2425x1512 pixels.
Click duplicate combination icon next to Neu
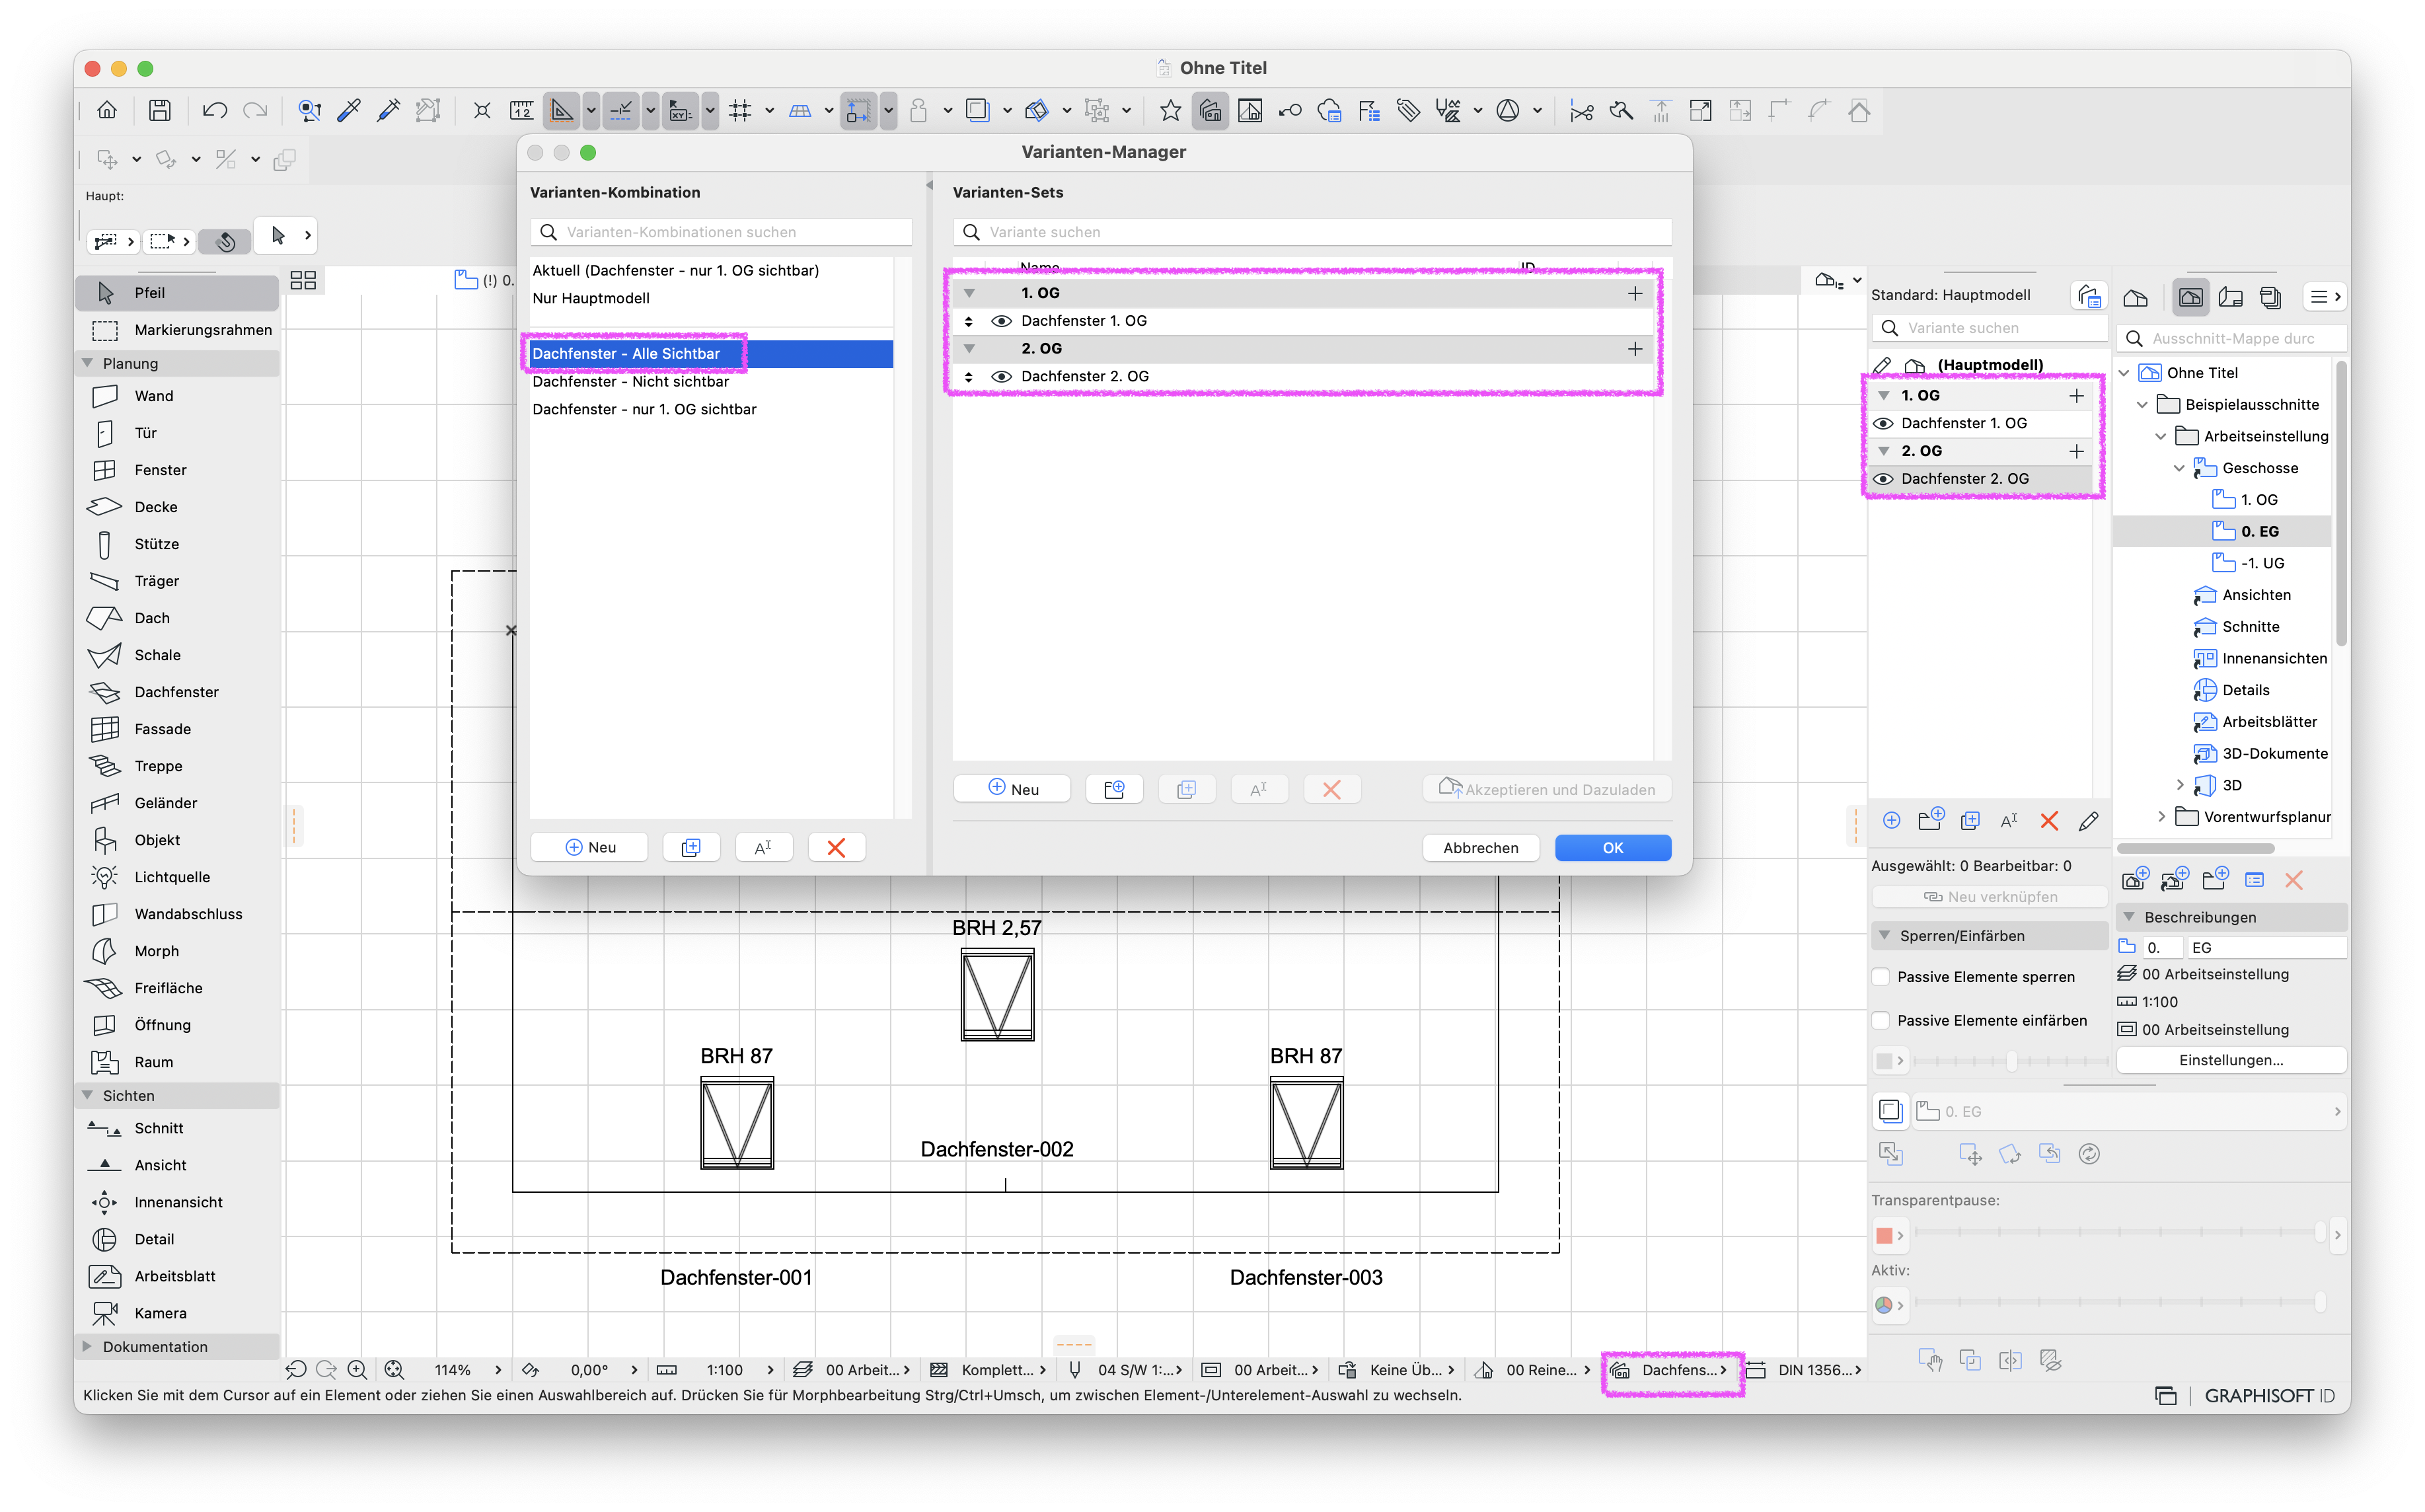tap(690, 848)
